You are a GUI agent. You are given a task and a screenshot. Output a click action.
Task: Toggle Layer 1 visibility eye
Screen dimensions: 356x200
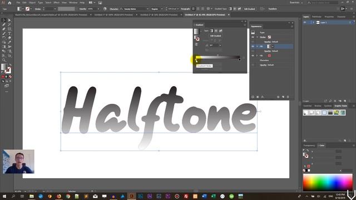[305, 22]
